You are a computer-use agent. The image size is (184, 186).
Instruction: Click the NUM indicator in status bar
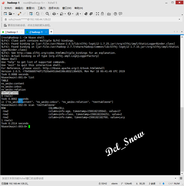(x=177, y=183)
